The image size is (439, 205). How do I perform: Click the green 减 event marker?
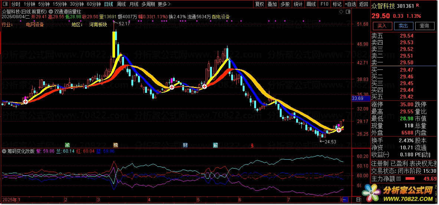(x=67, y=145)
